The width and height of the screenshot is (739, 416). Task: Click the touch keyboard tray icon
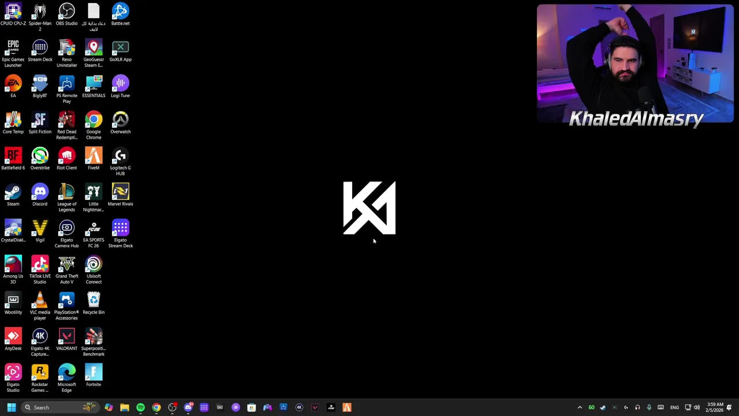coord(660,407)
